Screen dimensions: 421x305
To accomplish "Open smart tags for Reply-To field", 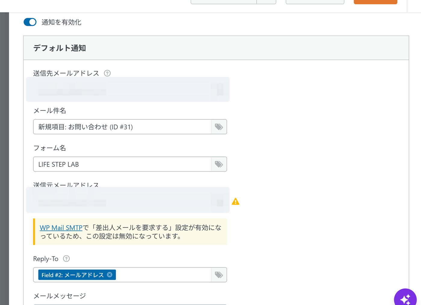I will [x=219, y=275].
